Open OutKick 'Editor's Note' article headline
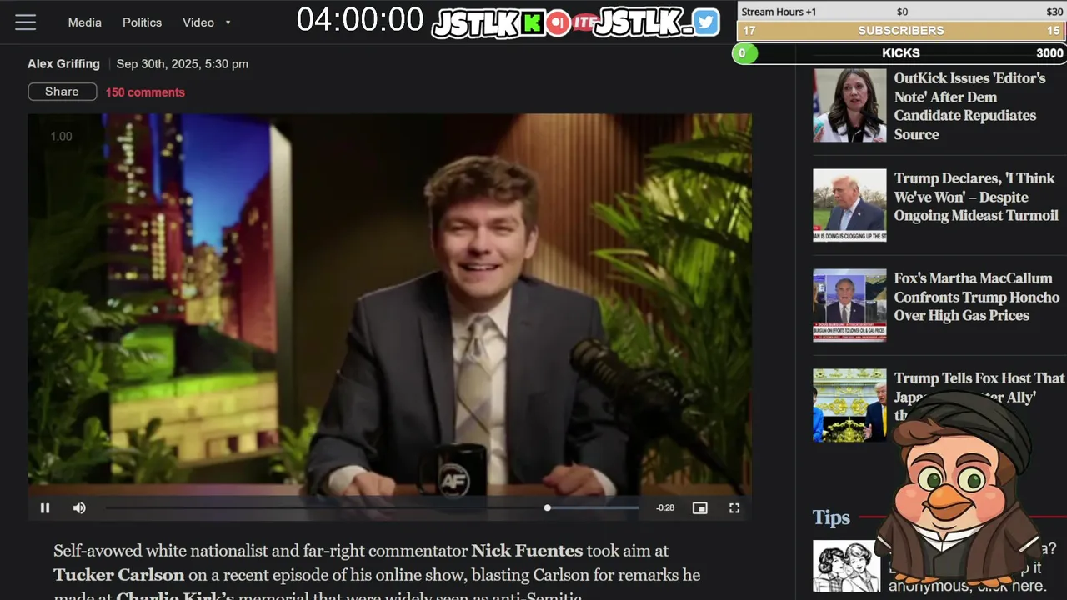The height and width of the screenshot is (600, 1067). tap(970, 106)
